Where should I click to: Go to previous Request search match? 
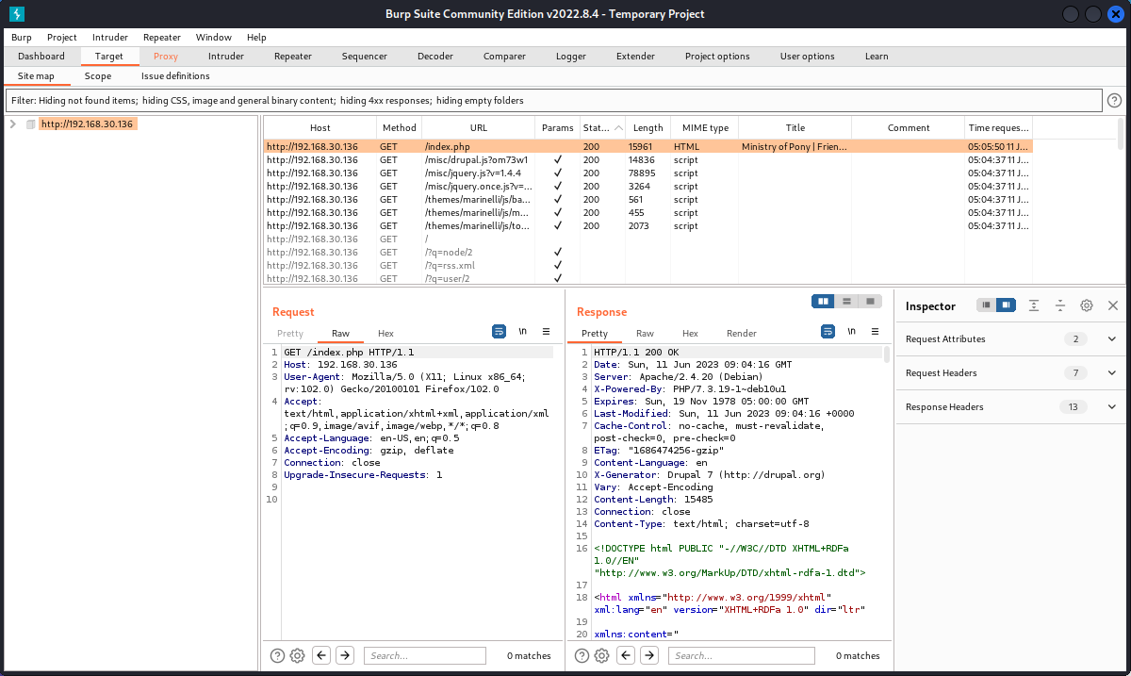click(x=321, y=655)
